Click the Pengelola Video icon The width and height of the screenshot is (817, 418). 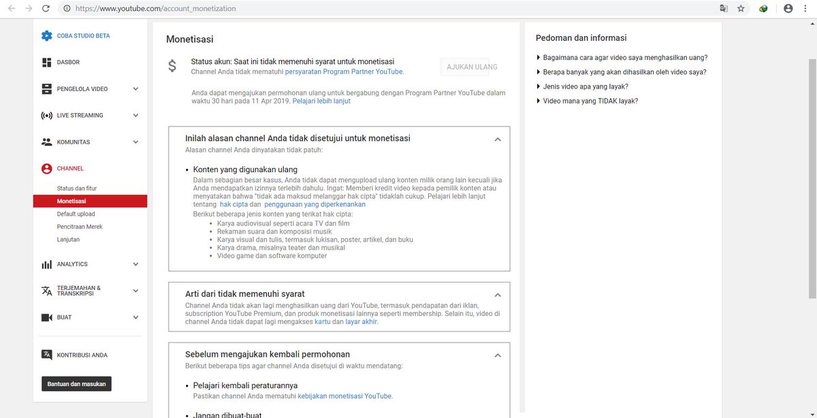[x=46, y=89]
